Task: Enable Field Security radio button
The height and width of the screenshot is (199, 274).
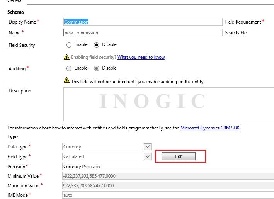Action: 69,45
